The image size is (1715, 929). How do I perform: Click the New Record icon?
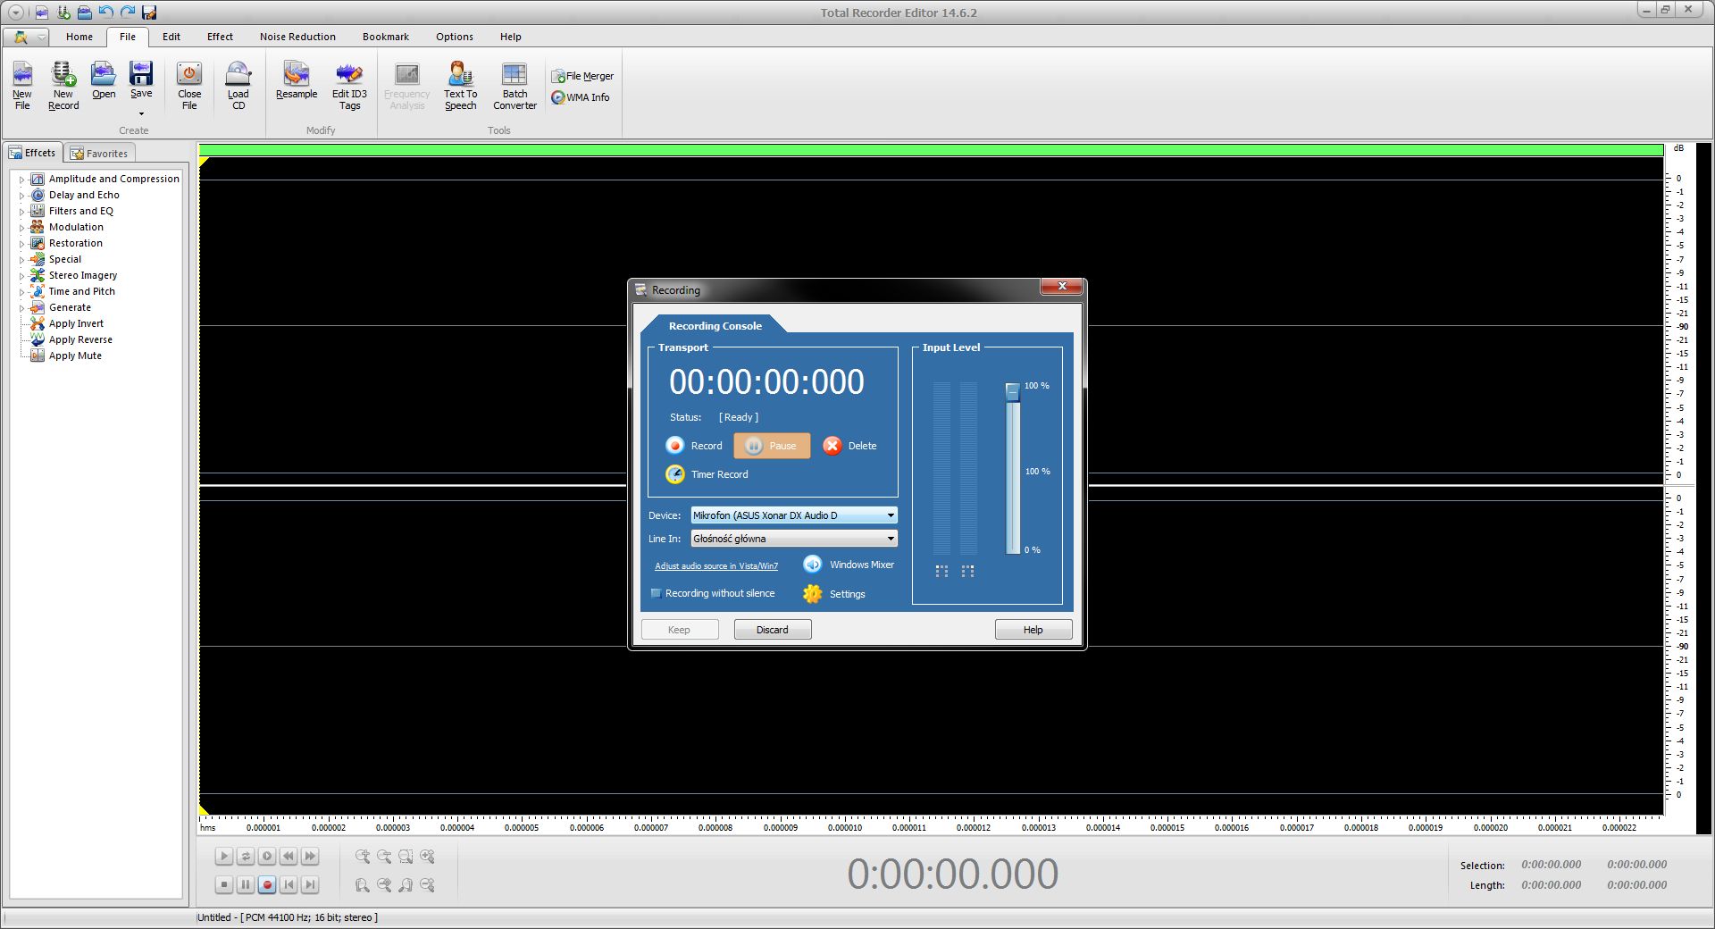[63, 85]
